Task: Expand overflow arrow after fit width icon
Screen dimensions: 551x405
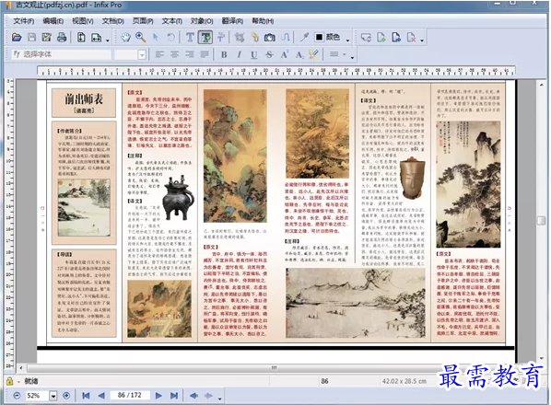Action: point(108,40)
